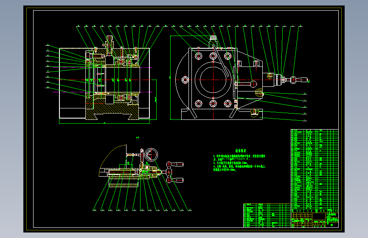Screen dimensions: 368x238
Task: Click the lone bolt hole left of central bore
Action: point(185,80)
